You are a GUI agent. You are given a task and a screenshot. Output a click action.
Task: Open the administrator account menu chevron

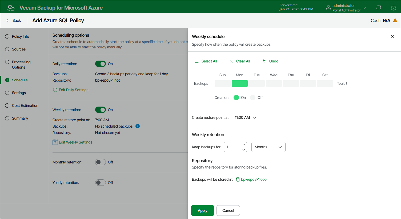364,8
